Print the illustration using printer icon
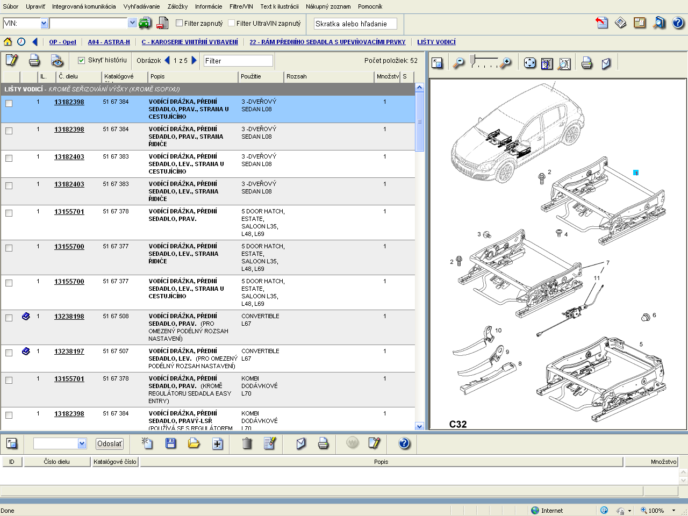This screenshot has height=516, width=688. click(x=586, y=63)
